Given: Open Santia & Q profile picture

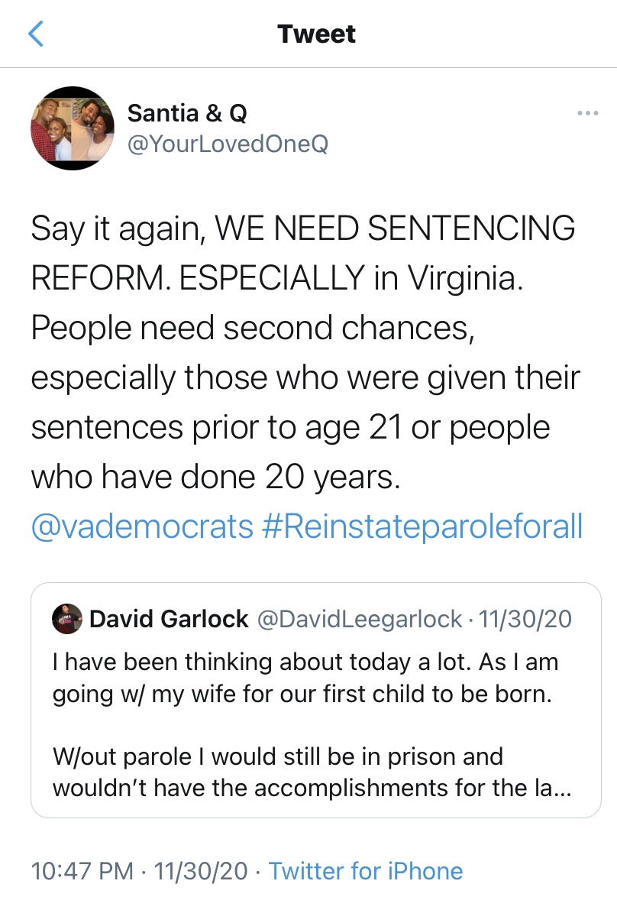Looking at the screenshot, I should point(68,128).
